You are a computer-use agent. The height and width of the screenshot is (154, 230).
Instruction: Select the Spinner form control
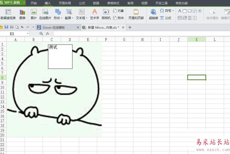[190, 18]
